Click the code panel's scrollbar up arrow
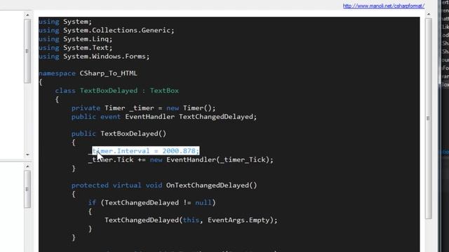Image resolution: width=449 pixels, height=252 pixels. coord(429,14)
